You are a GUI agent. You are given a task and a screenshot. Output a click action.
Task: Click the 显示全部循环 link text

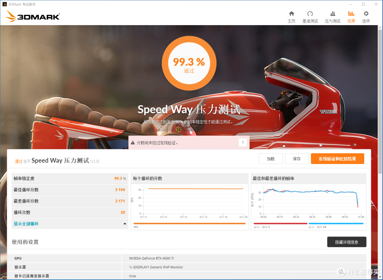[26, 224]
